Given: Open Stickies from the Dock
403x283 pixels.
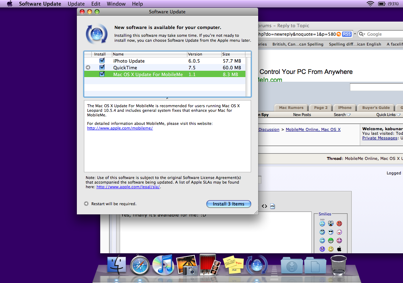Looking at the screenshot, I should click(x=233, y=265).
